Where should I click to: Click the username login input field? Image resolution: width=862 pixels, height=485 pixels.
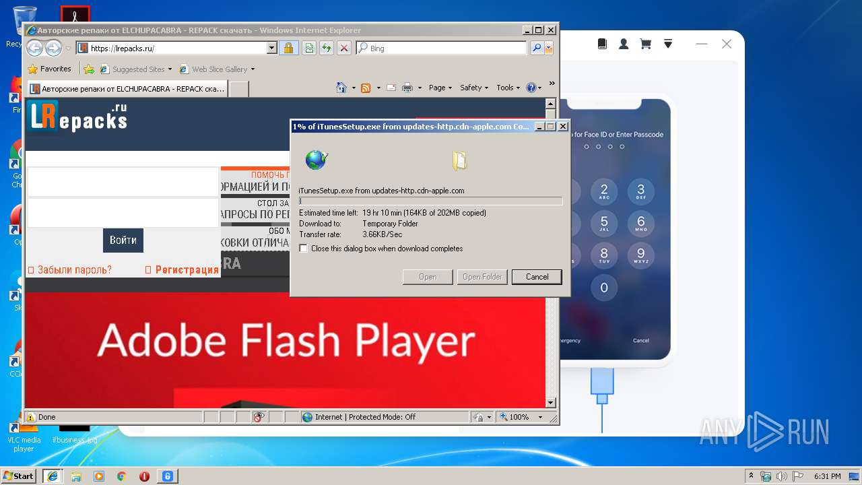(x=123, y=182)
